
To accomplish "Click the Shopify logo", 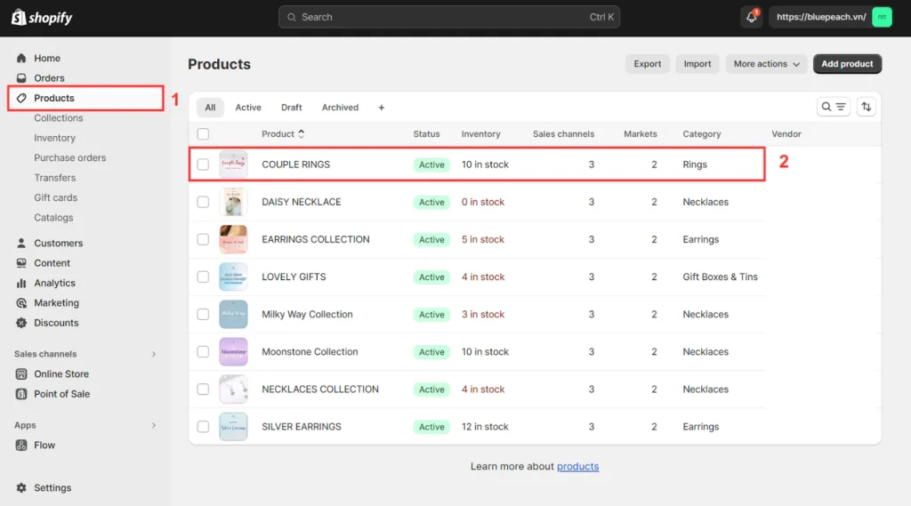I will (44, 18).
